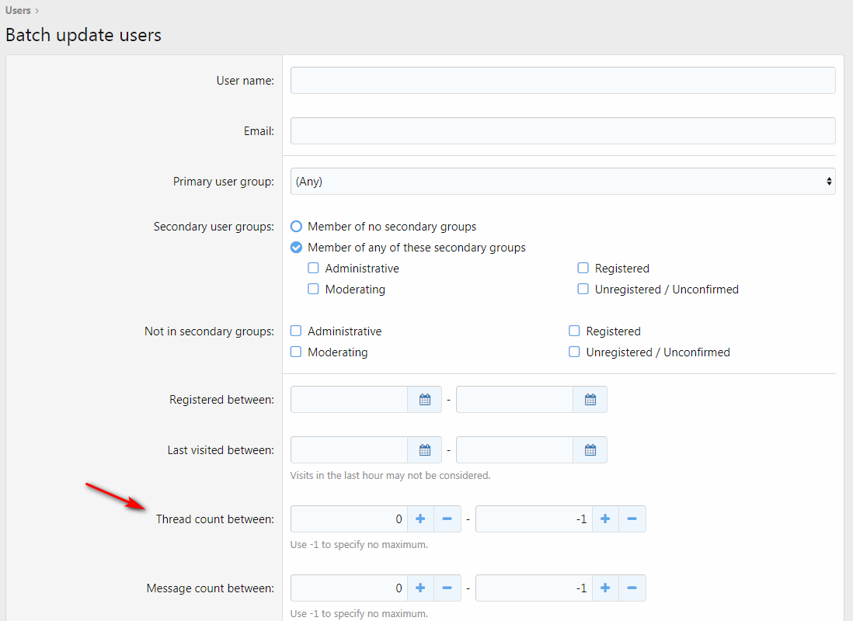This screenshot has width=853, height=621.
Task: Check Registered under Secondary user groups
Action: click(x=583, y=269)
